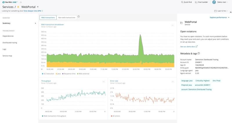Toggle All errors legend series
Image resolution: width=232 pixels, height=123 pixels.
tap(115, 116)
